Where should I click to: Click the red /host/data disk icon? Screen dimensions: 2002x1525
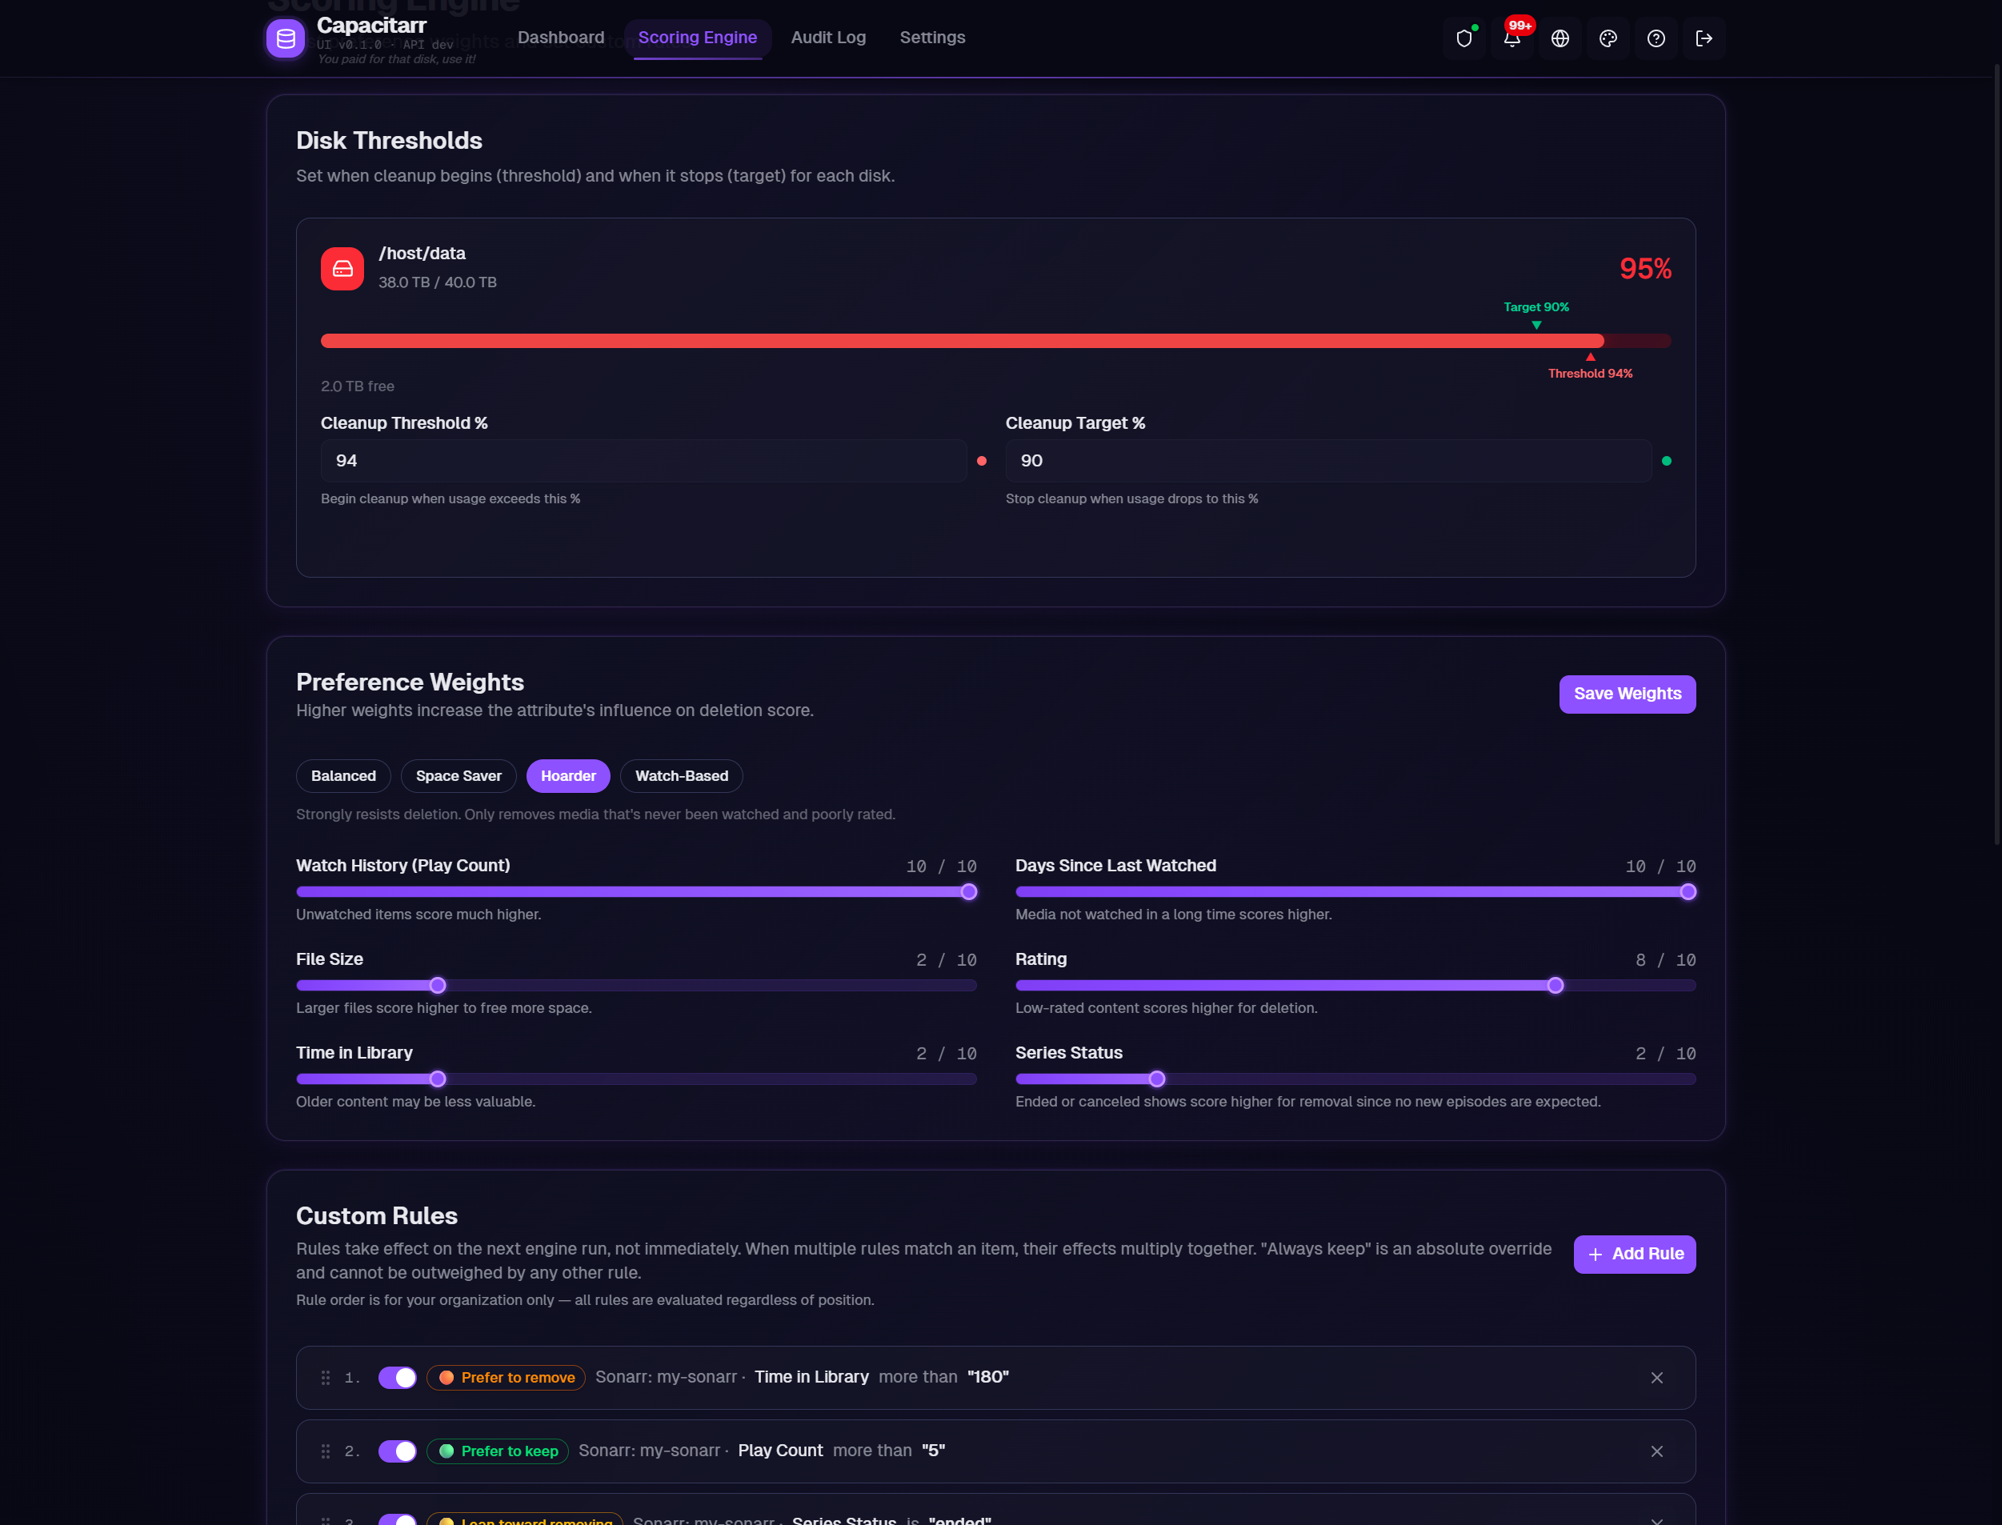pyautogui.click(x=342, y=269)
